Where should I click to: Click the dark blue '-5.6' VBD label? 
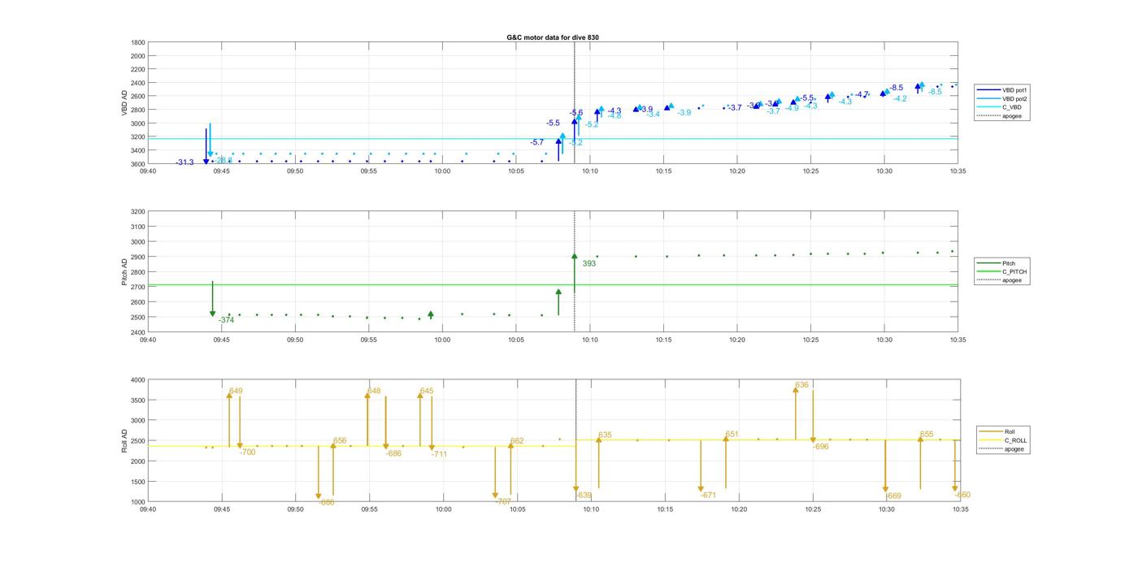point(576,113)
